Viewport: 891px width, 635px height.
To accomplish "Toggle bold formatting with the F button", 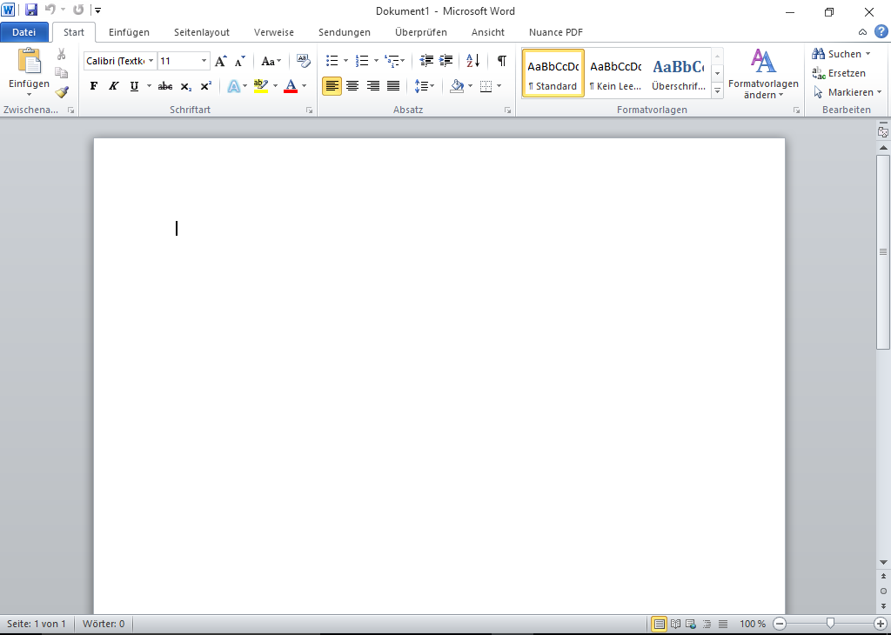I will (x=94, y=86).
